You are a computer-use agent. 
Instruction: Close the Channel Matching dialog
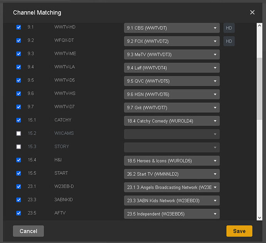point(252,12)
